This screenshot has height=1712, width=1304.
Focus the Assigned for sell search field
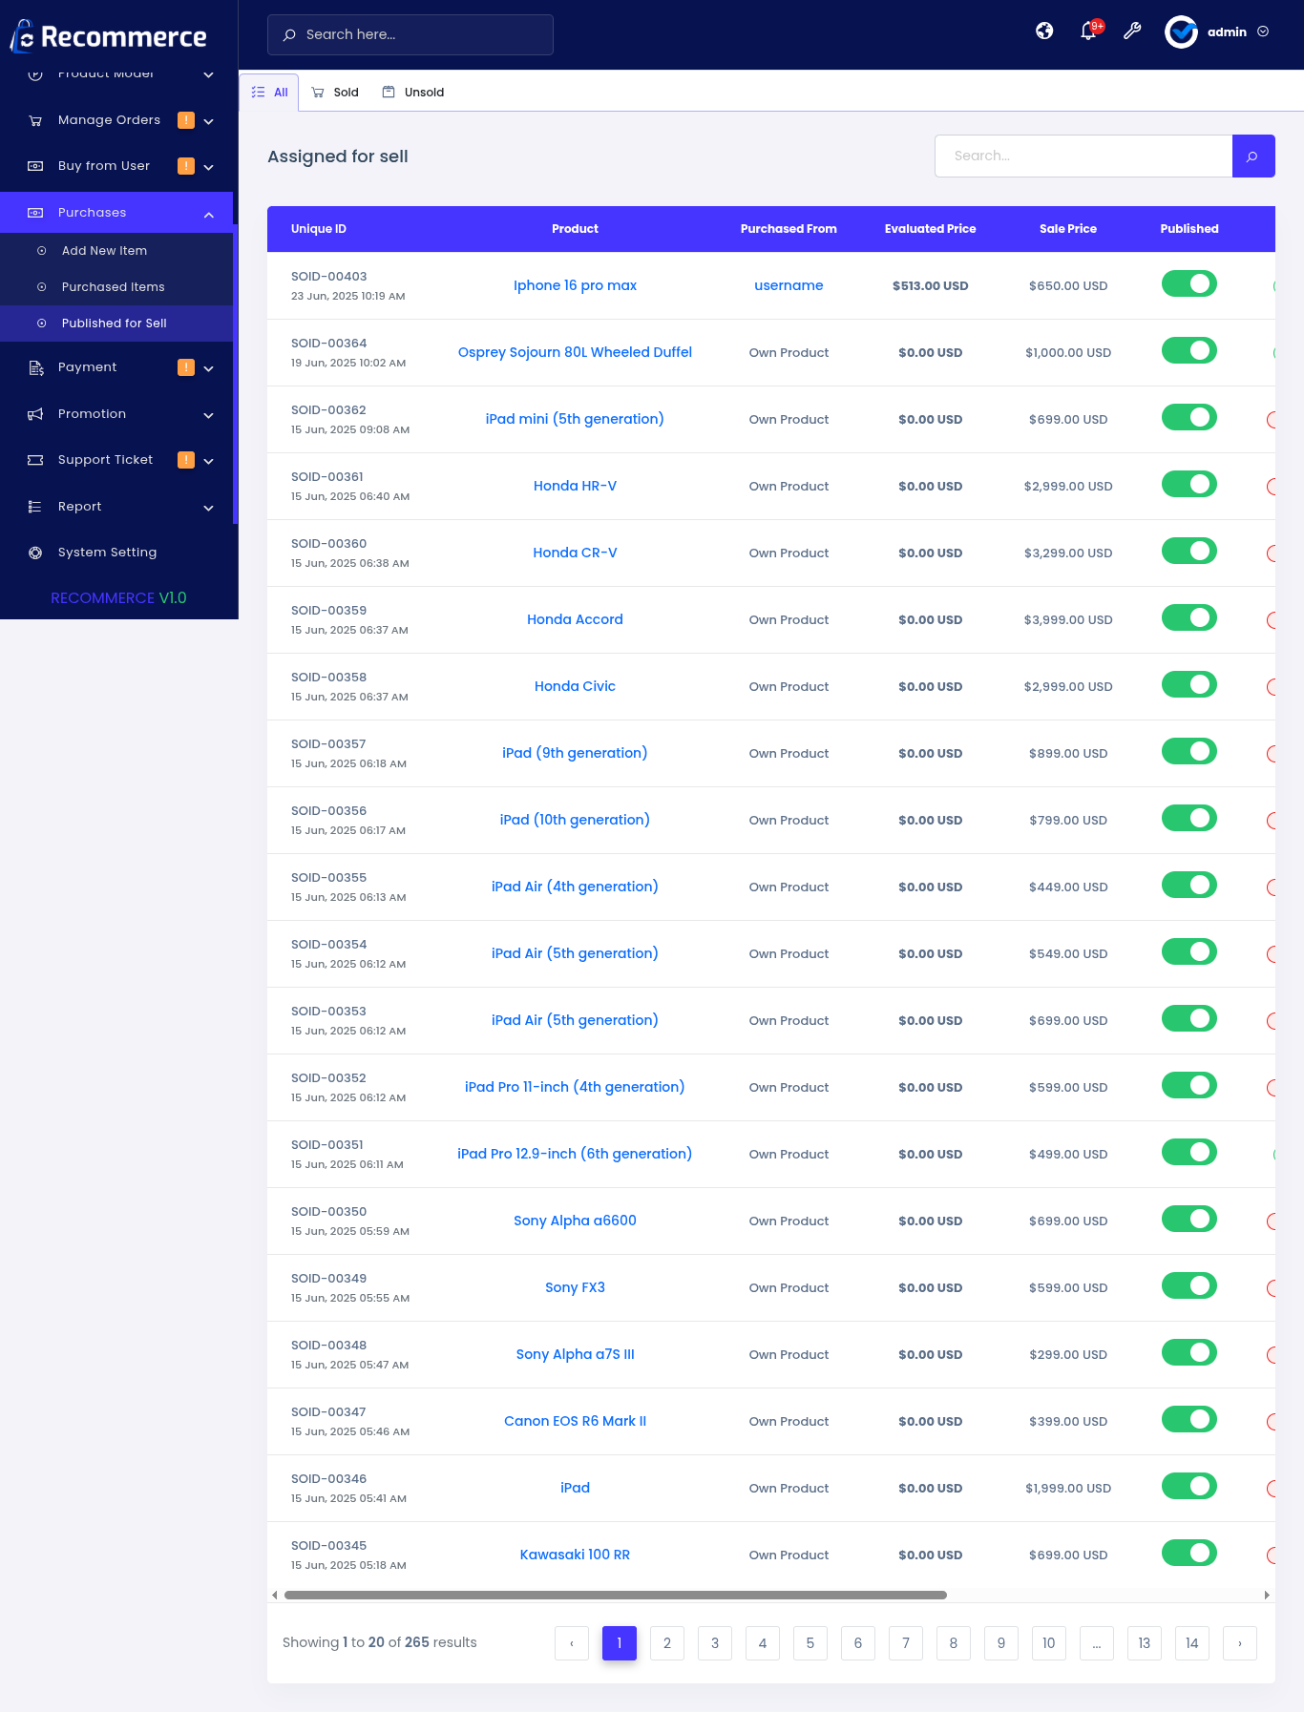coord(1083,156)
